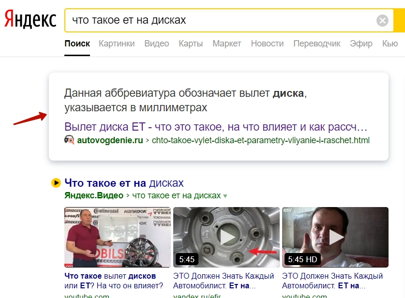The height and width of the screenshot is (298, 405).
Task: Open the Новости tab
Action: [x=267, y=44]
